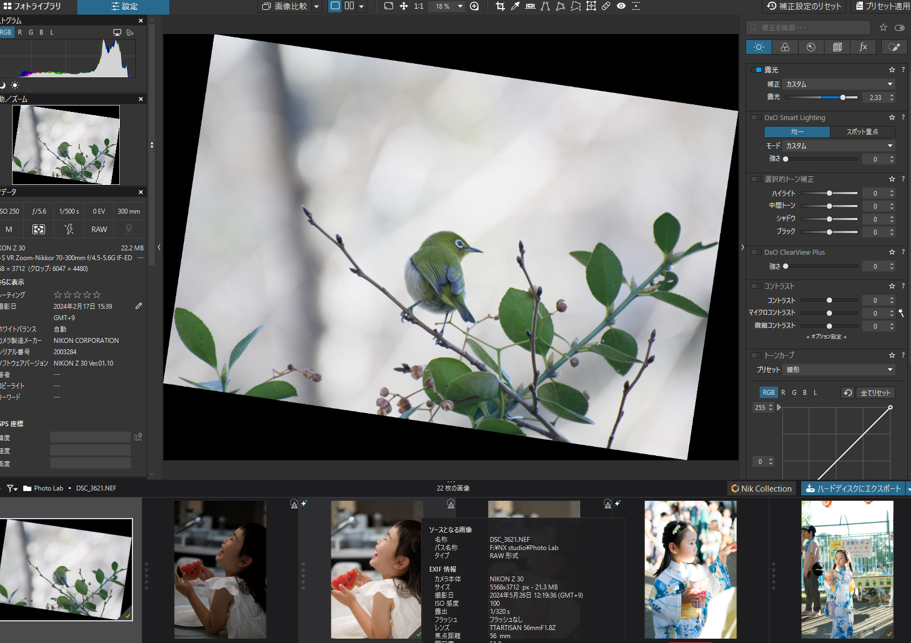Click the 1:1 zoom button

(x=418, y=6)
